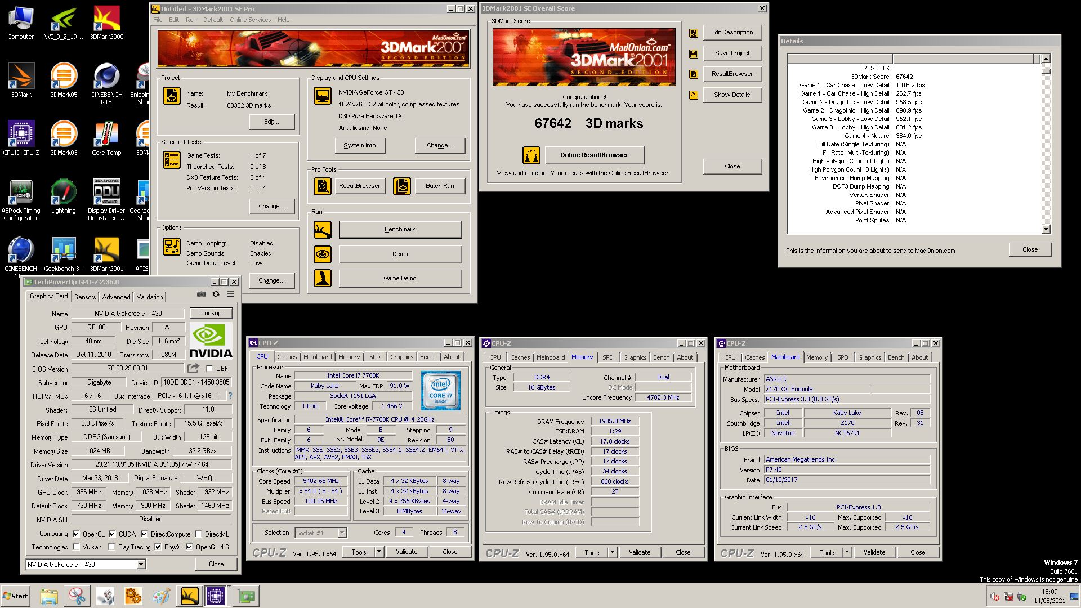Click the Save Project floppy icon

tap(694, 54)
